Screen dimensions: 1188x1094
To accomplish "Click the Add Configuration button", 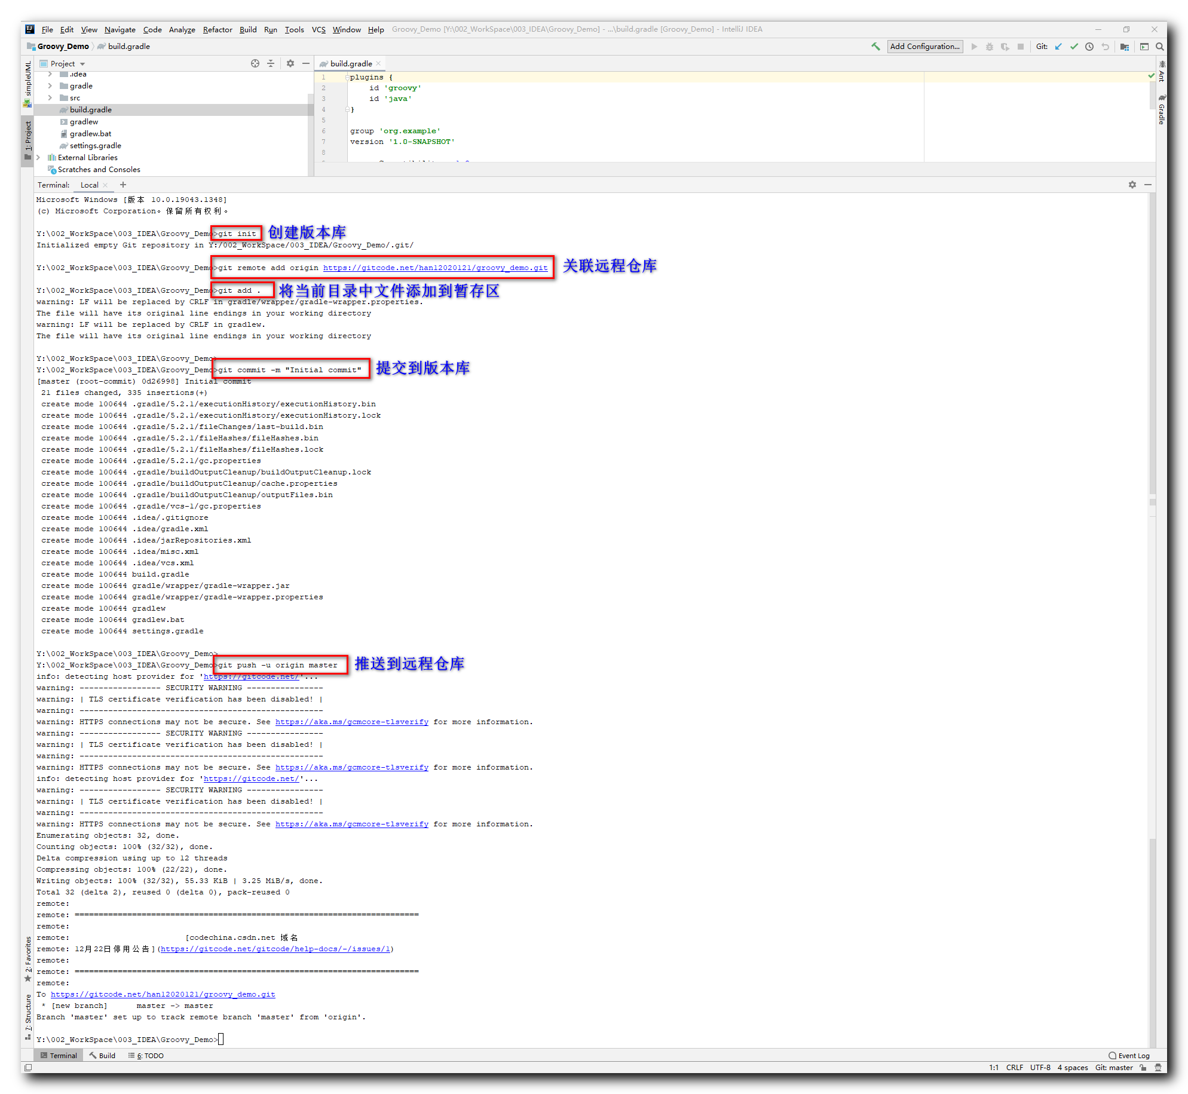I will tap(925, 46).
